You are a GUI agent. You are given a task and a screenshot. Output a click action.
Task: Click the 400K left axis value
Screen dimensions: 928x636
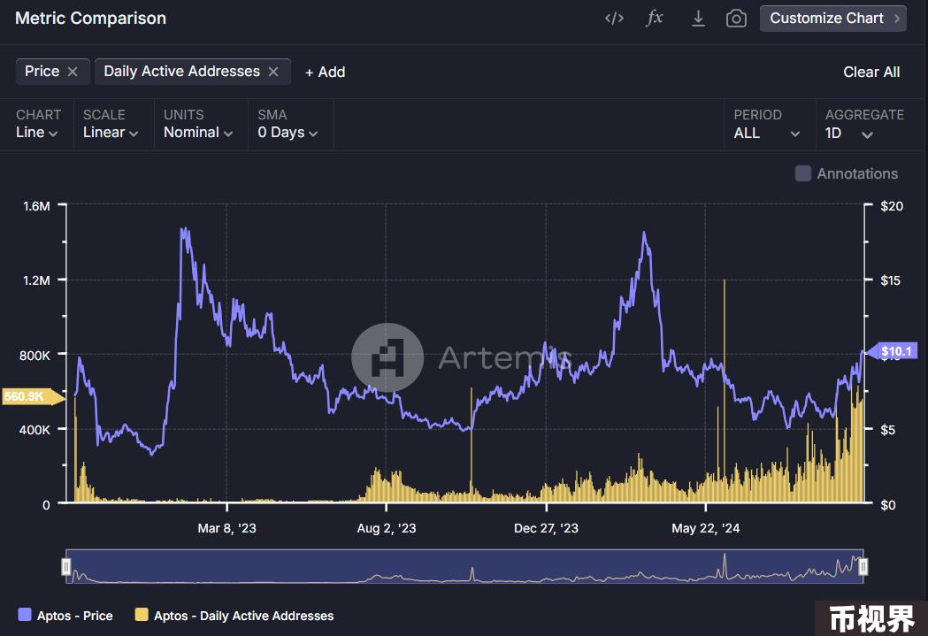[35, 430]
